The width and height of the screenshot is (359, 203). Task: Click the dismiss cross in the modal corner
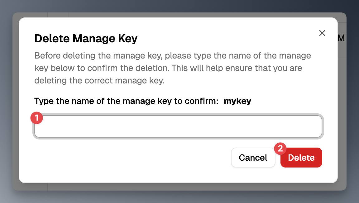(322, 33)
